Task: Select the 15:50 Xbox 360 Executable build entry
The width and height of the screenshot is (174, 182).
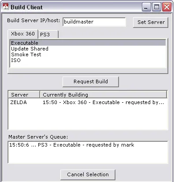Action: point(103,102)
